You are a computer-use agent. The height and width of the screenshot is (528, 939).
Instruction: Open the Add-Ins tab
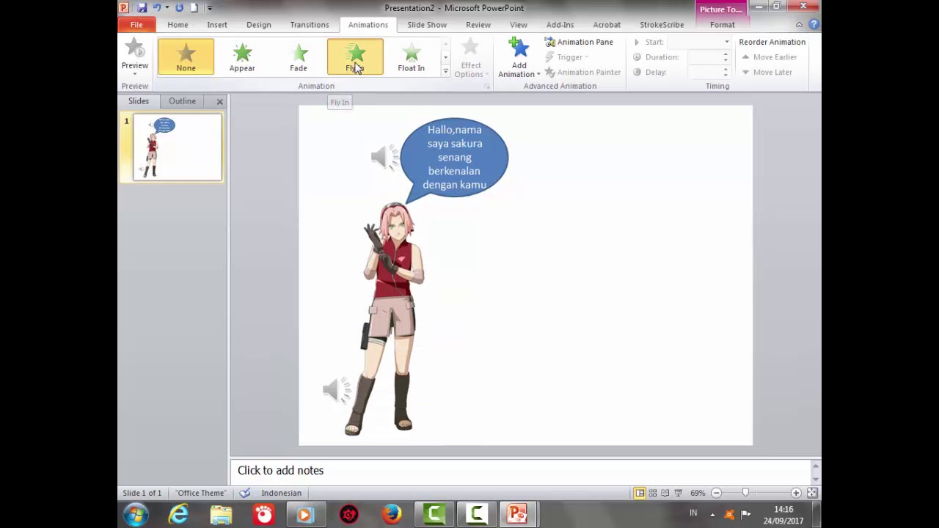[x=560, y=25]
